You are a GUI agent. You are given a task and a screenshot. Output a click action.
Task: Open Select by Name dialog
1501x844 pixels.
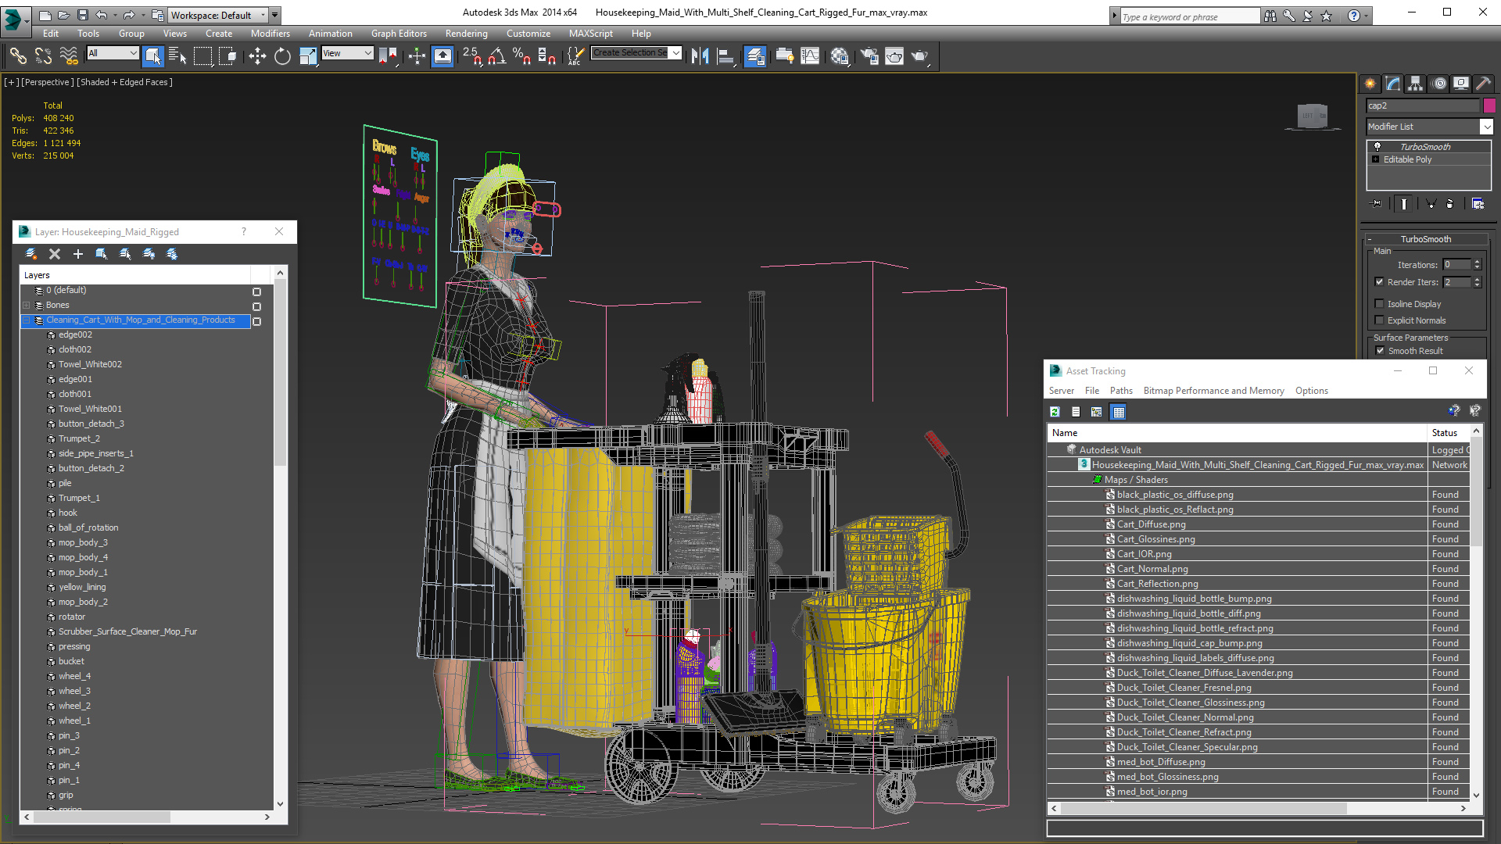coord(177,55)
